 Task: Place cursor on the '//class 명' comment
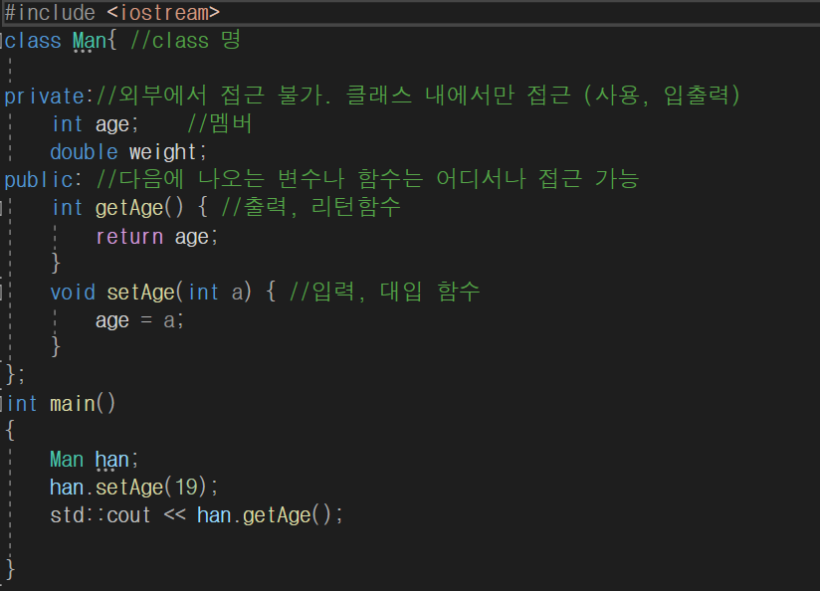click(185, 40)
